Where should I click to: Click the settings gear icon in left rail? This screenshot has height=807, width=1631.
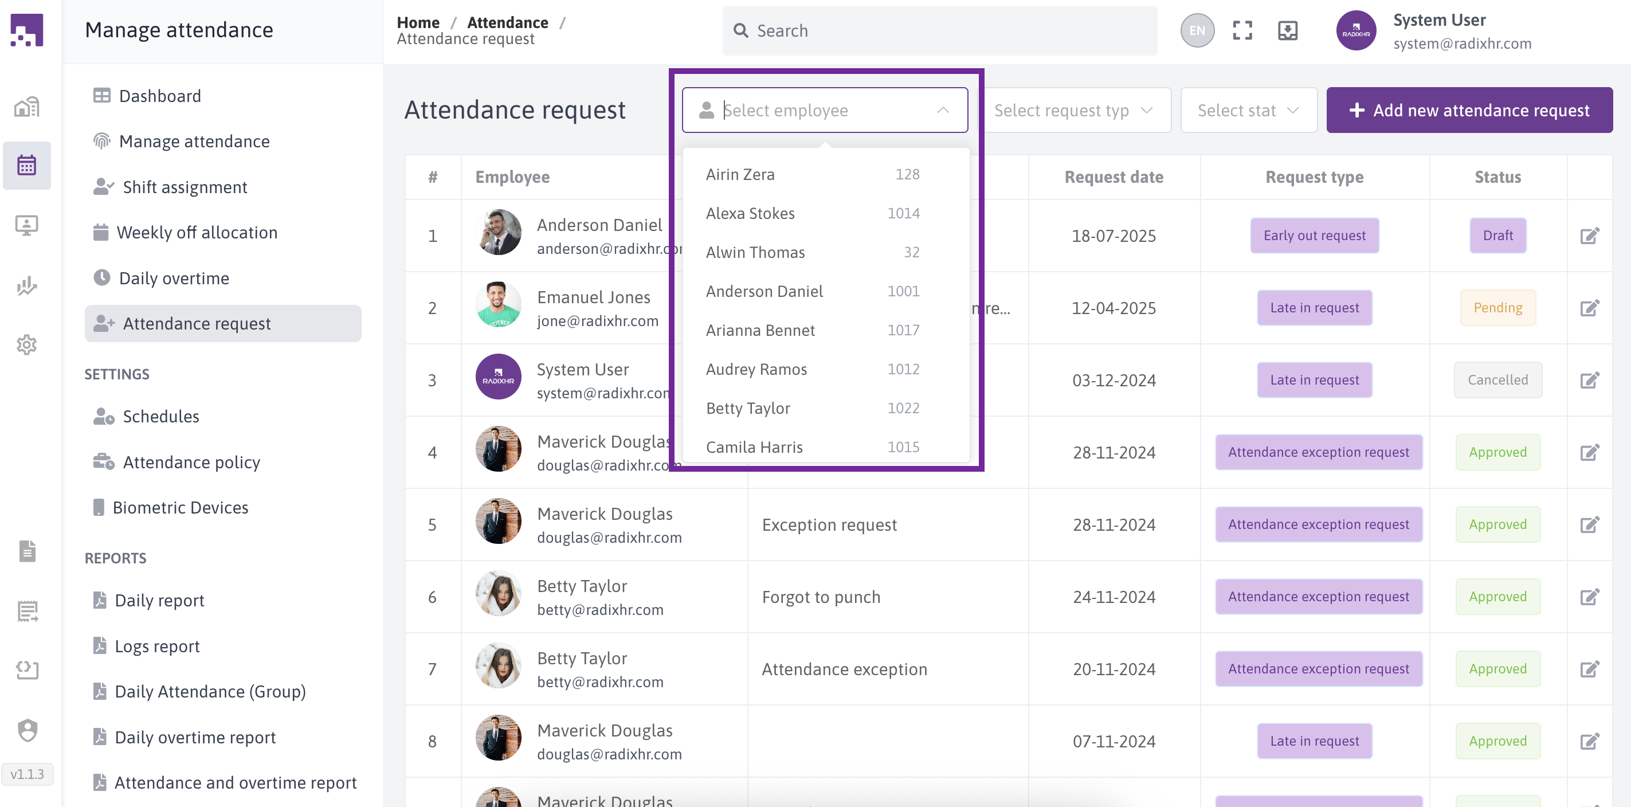[26, 344]
